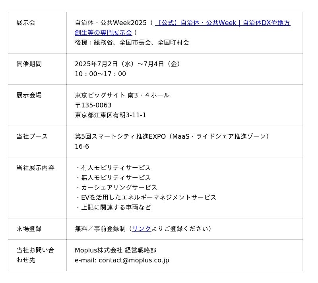The image size is (318, 283).
Task: Click the 当社お問い合わせ先 row label
Action: (x=35, y=255)
